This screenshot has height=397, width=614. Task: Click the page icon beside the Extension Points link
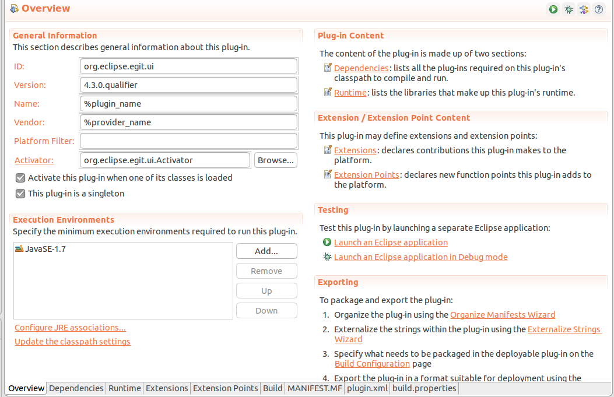pyautogui.click(x=328, y=175)
